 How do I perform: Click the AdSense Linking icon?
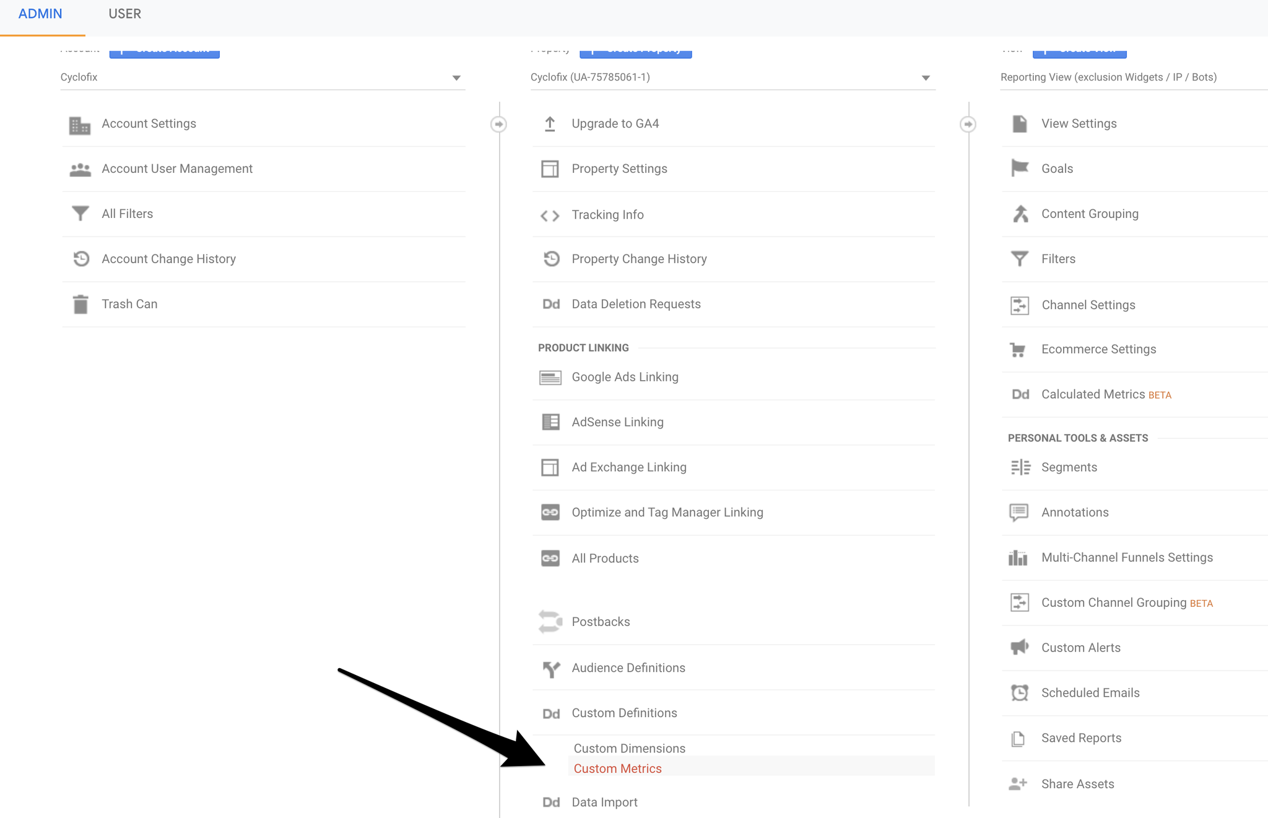550,422
